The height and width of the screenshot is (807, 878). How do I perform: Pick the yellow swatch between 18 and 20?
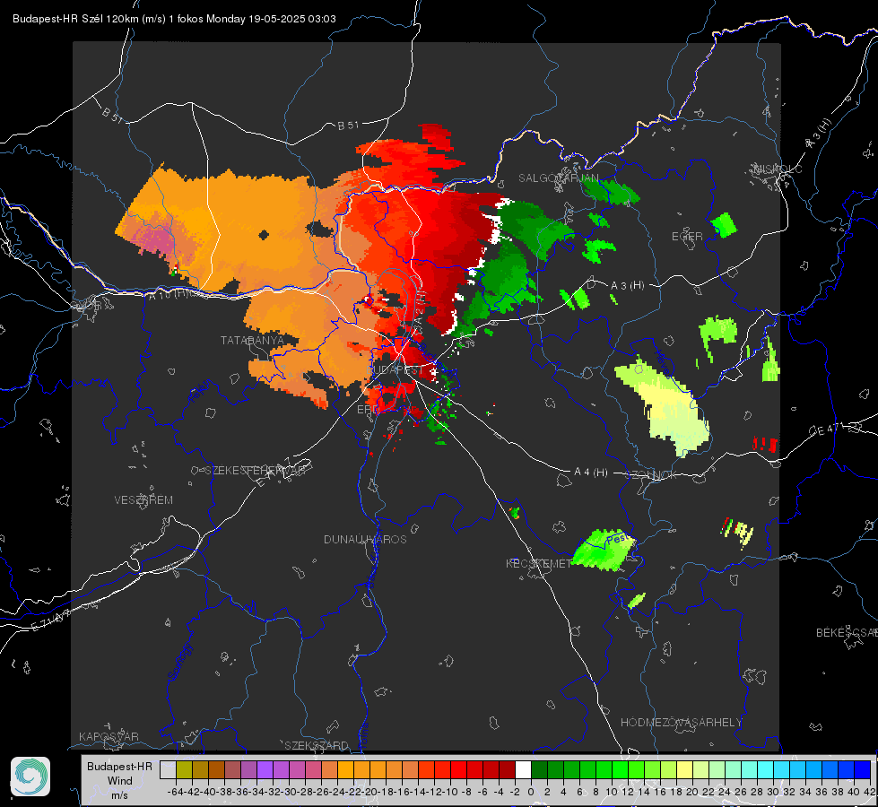(685, 769)
